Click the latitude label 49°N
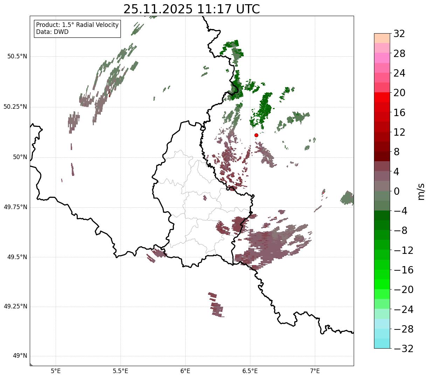Screen dimensions: 429x378 point(20,356)
